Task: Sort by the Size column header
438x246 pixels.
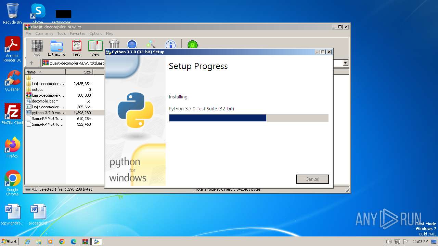Action: (x=79, y=72)
